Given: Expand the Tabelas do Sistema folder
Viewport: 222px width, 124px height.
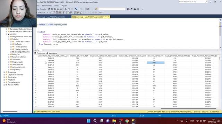Looking at the screenshot, I should pyautogui.click(x=11, y=42).
